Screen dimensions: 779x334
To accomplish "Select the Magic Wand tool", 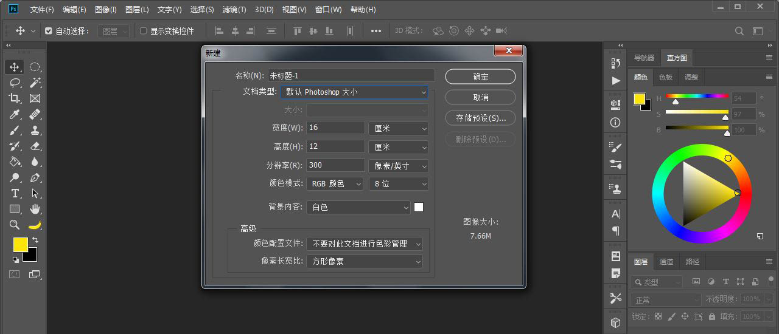I will coord(35,83).
